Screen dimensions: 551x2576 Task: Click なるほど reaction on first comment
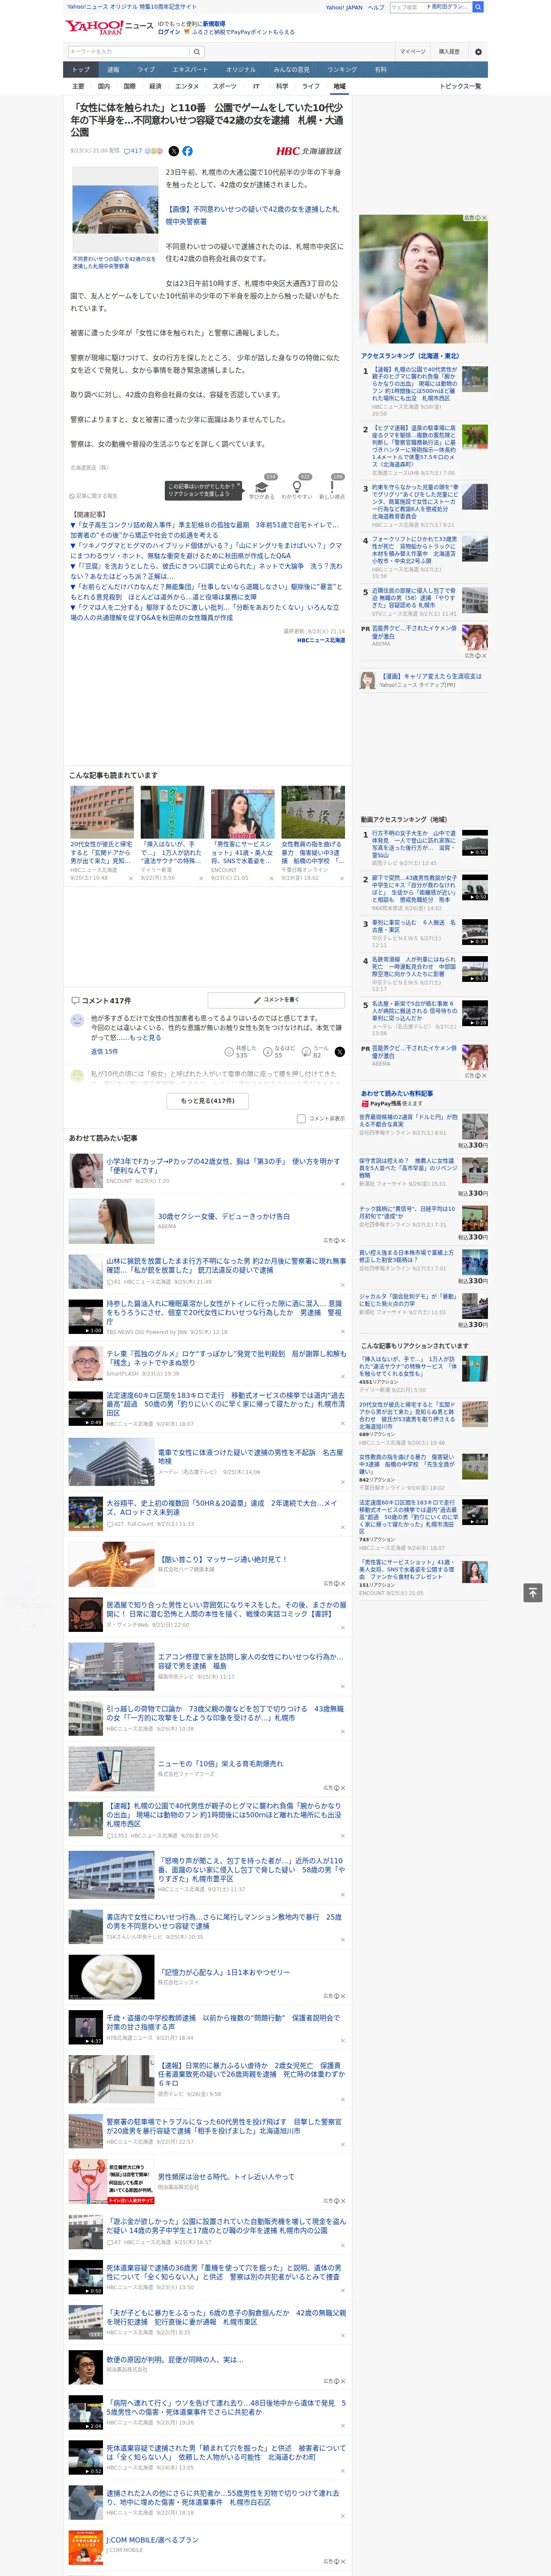click(278, 1051)
